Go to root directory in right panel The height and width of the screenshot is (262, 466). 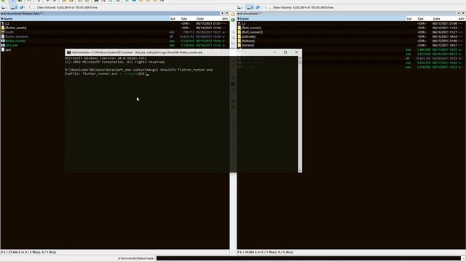pyautogui.click(x=265, y=7)
